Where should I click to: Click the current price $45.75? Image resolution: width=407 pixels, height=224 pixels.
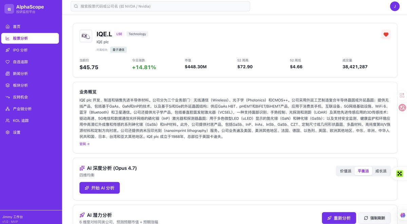point(89,67)
